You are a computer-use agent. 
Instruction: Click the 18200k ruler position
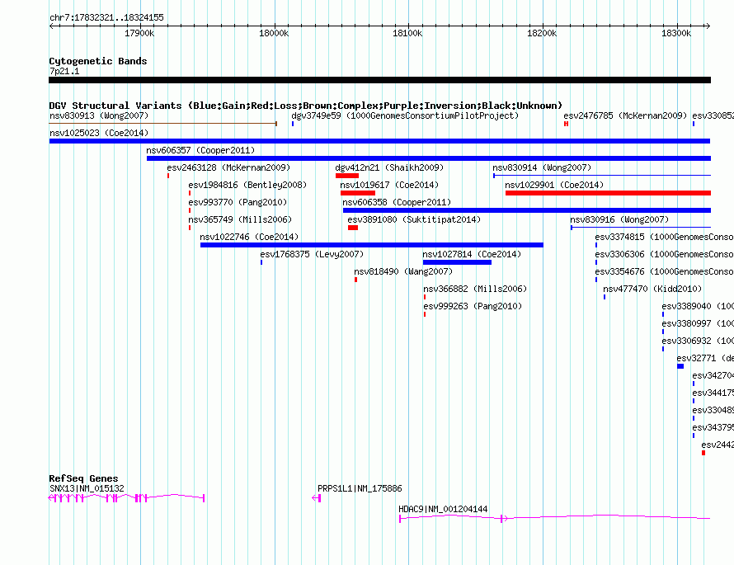(542, 33)
